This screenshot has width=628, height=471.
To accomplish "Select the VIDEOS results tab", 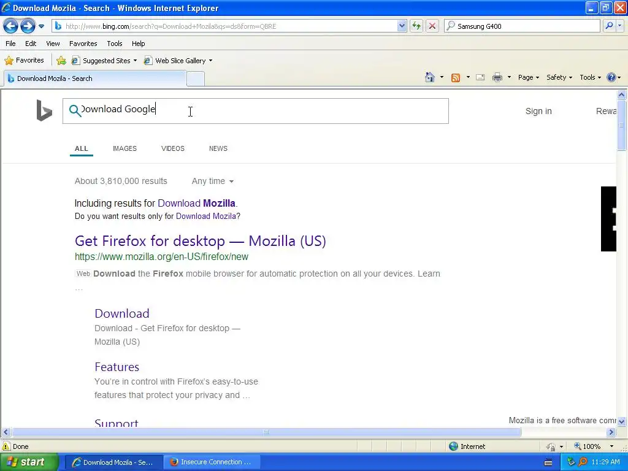I will click(x=172, y=148).
